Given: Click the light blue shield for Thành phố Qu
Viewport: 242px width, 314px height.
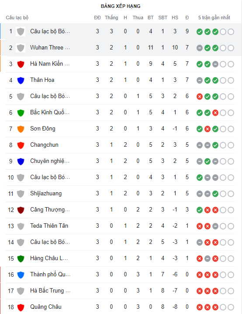Looking at the screenshot, I should pos(21,275).
